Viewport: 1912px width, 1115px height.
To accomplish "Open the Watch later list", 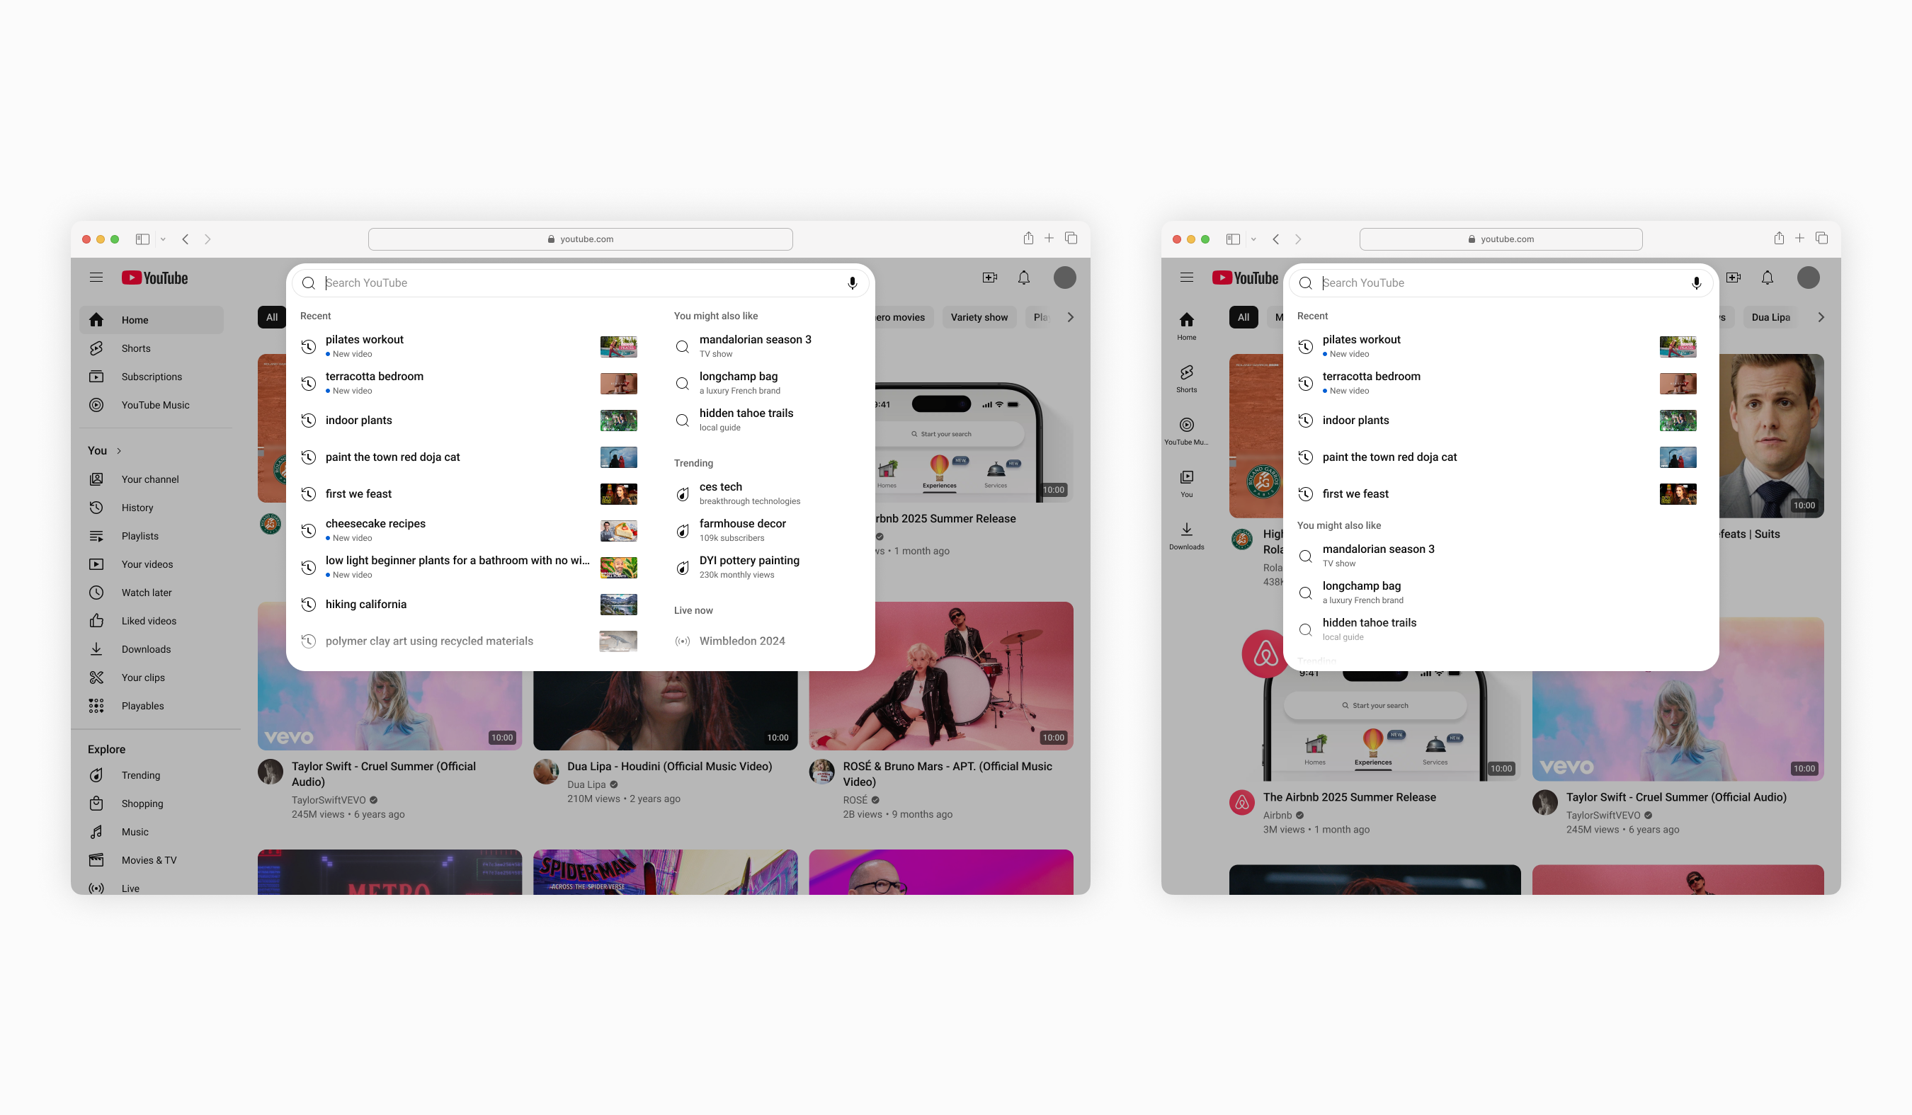I will 147,593.
